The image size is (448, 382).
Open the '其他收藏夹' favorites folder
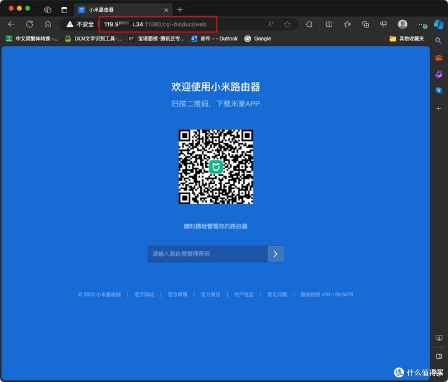pyautogui.click(x=406, y=39)
